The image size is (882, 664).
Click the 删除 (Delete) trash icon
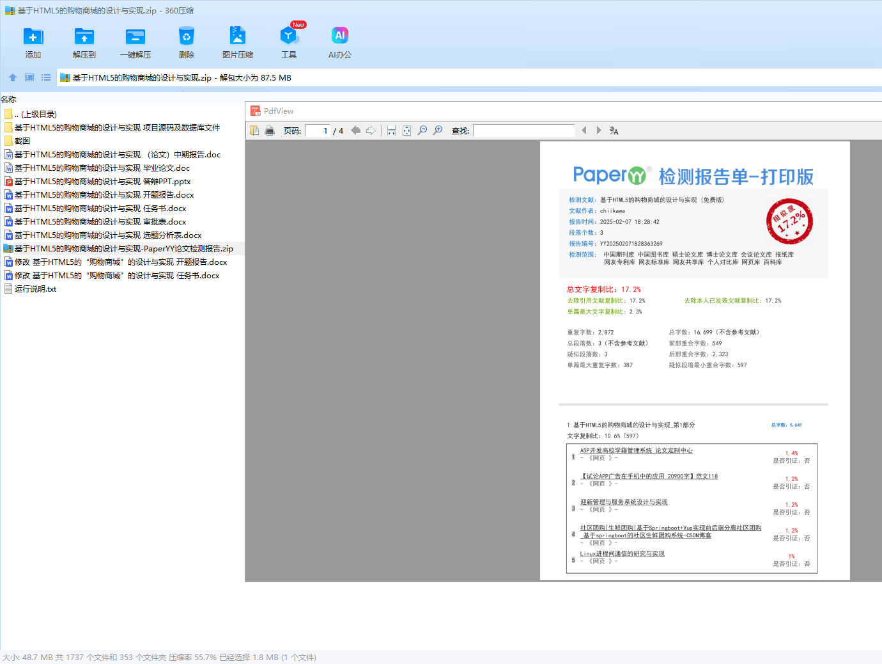[187, 36]
